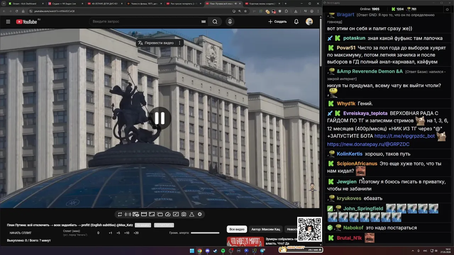Open the gear settings in player toolbar
Viewport: 454px width, 255px height.
(x=200, y=214)
